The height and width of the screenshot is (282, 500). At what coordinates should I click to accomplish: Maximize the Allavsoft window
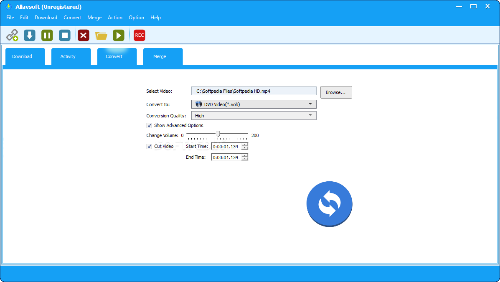coord(474,6)
